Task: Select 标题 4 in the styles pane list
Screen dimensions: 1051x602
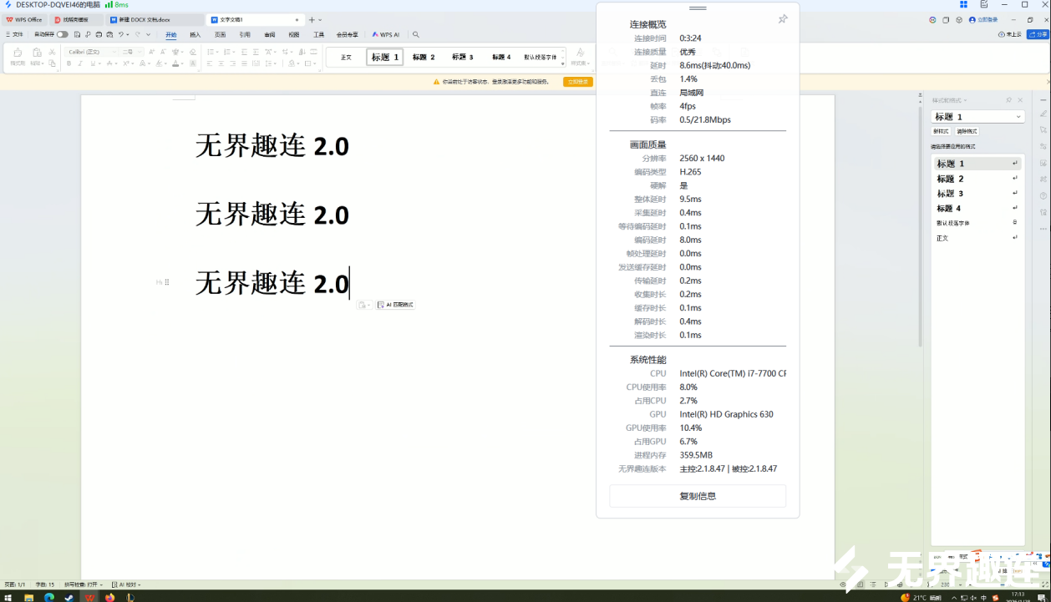Action: [x=977, y=208]
